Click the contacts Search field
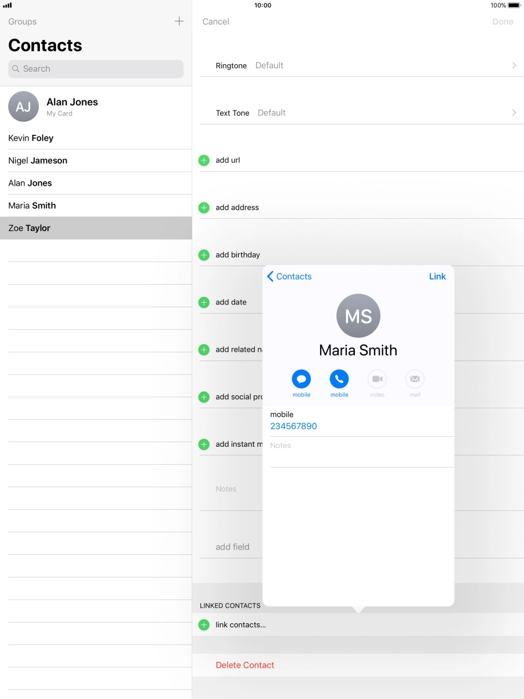This screenshot has width=524, height=699. [x=96, y=69]
